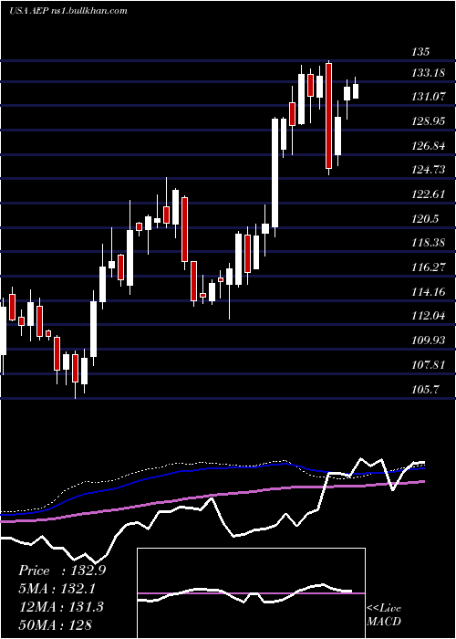Click the long white breakout candle near 128.95
456x639 pixels.
click(275, 173)
